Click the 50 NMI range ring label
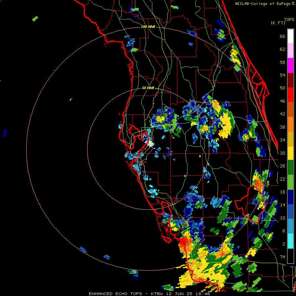The image size is (296, 296). point(148,88)
